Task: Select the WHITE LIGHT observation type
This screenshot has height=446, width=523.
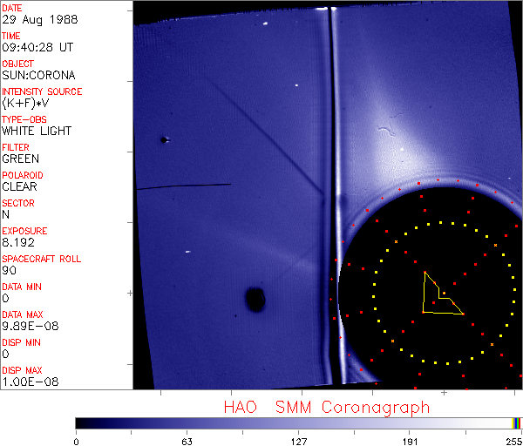Action: [x=37, y=131]
